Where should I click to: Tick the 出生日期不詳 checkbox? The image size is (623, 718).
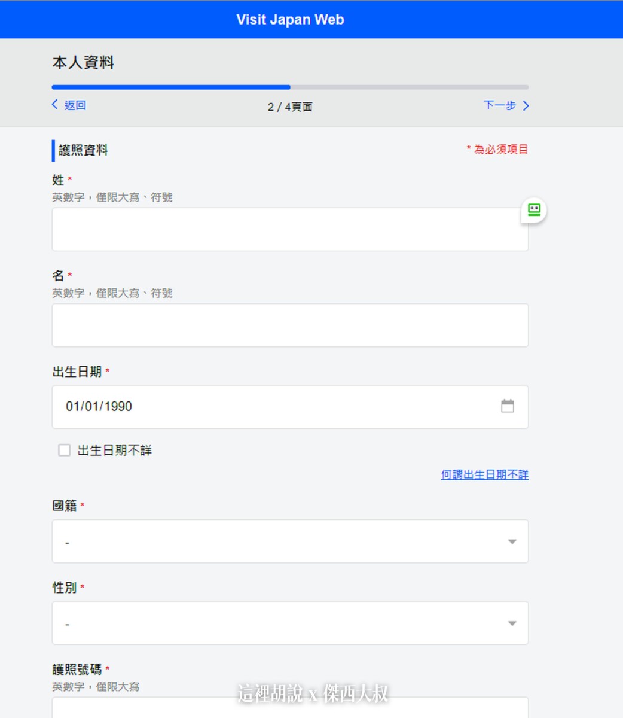pyautogui.click(x=64, y=450)
